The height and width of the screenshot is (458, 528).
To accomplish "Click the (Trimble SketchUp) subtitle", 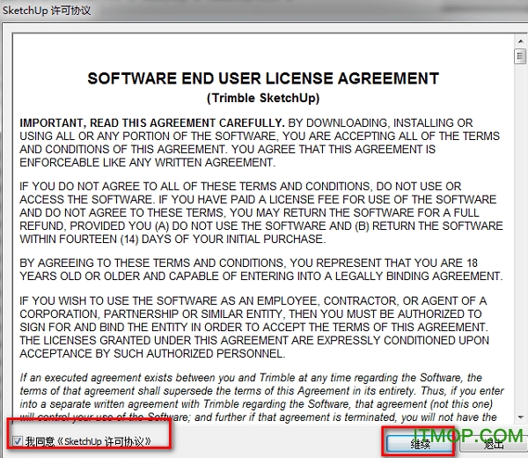I will tap(262, 98).
